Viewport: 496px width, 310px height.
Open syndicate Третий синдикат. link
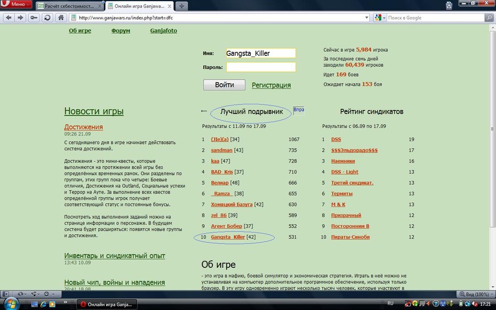pyautogui.click(x=352, y=183)
